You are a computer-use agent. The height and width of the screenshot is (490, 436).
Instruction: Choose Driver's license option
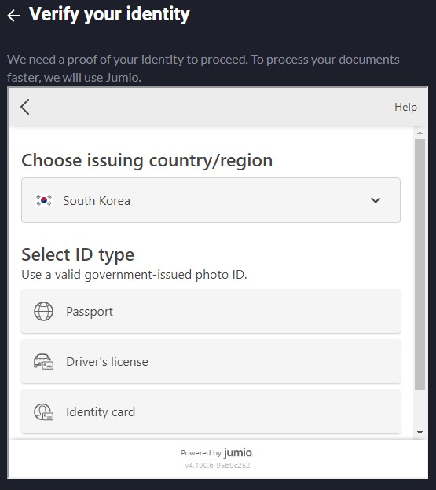click(x=211, y=361)
